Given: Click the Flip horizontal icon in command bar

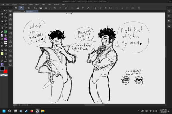Looking at the screenshot, I should click(x=100, y=8).
